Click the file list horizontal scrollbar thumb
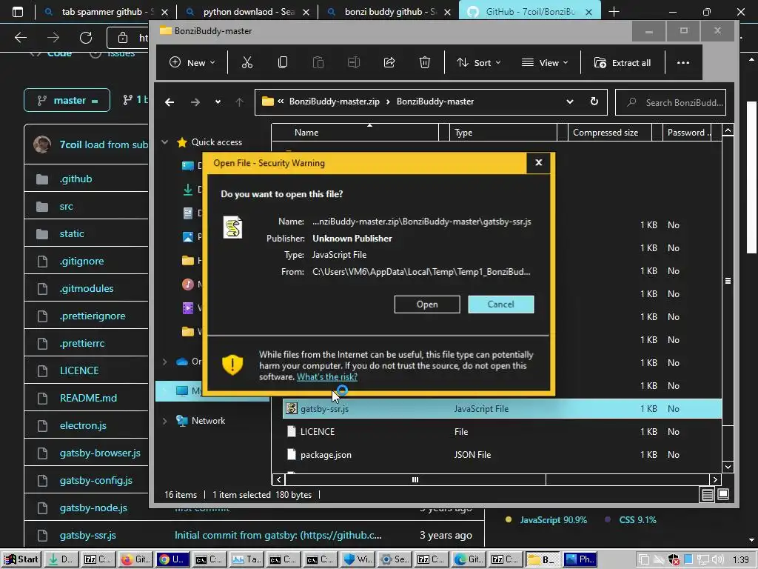 (415, 479)
